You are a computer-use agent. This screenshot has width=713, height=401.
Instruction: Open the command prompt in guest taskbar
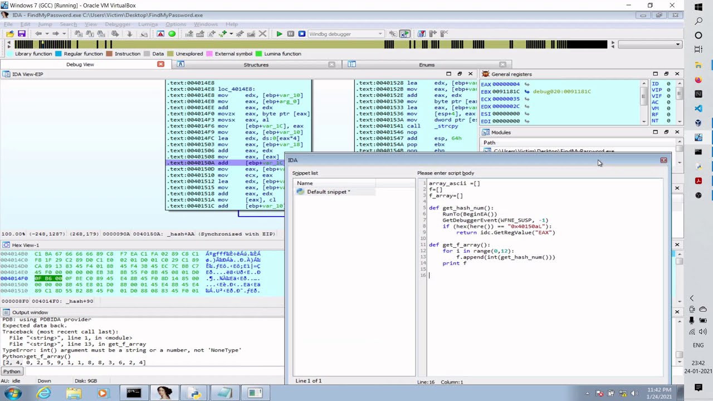coord(134,393)
